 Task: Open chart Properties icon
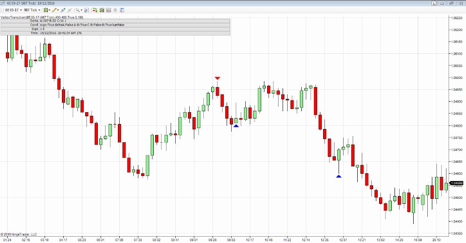coord(122,10)
